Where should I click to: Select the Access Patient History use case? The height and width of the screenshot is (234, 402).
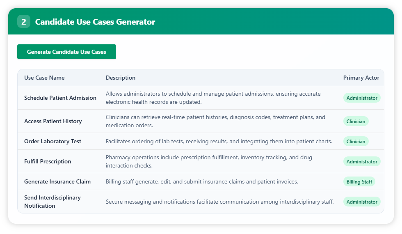click(53, 121)
